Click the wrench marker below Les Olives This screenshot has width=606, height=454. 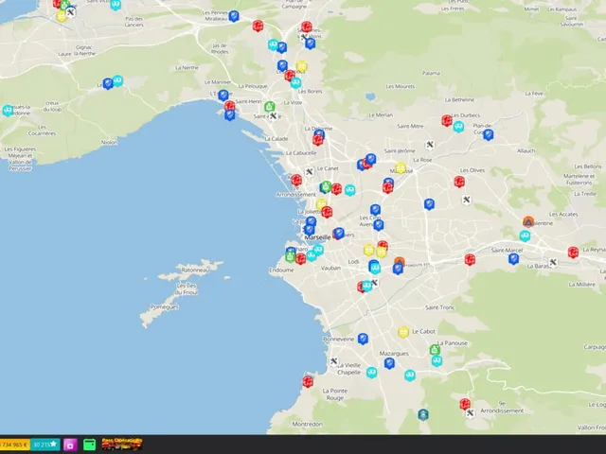(x=467, y=200)
